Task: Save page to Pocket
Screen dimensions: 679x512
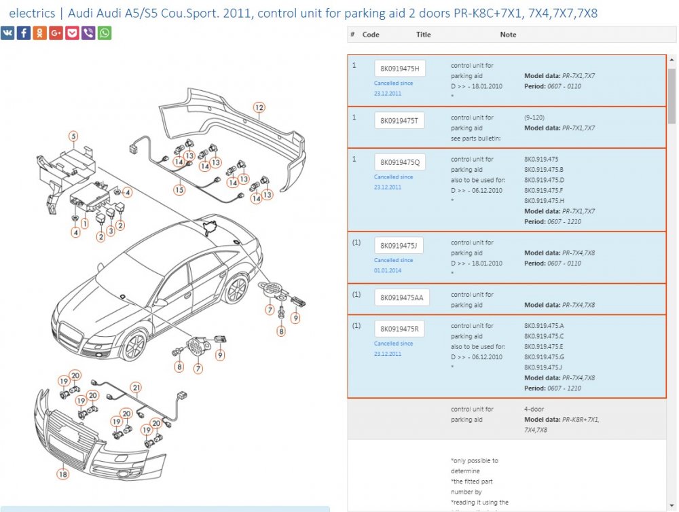Action: (x=72, y=33)
